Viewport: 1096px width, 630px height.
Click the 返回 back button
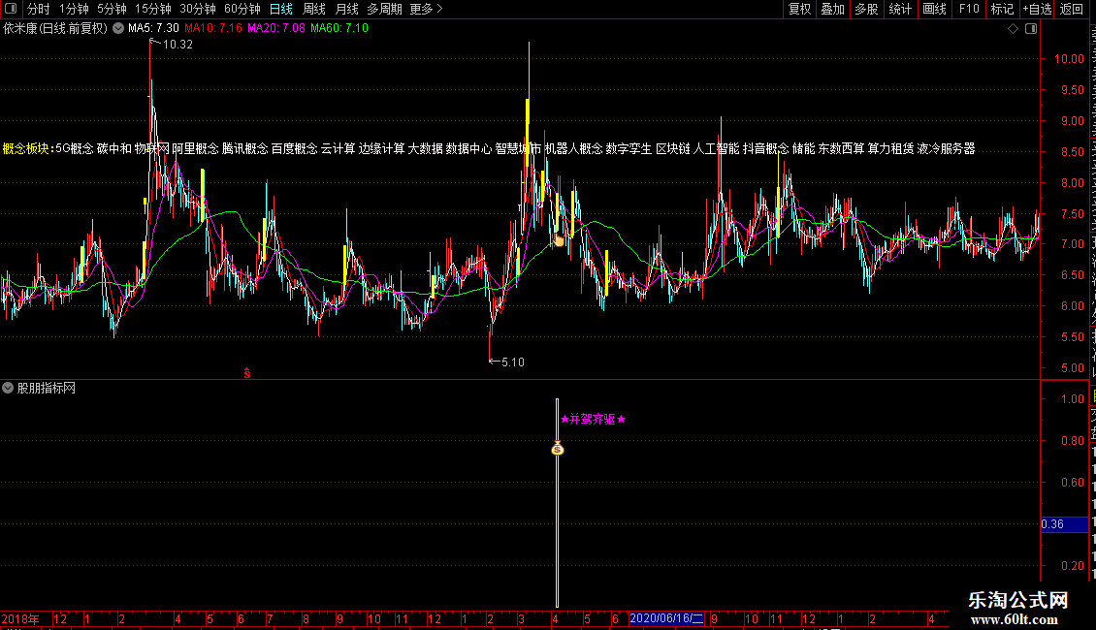point(1072,9)
